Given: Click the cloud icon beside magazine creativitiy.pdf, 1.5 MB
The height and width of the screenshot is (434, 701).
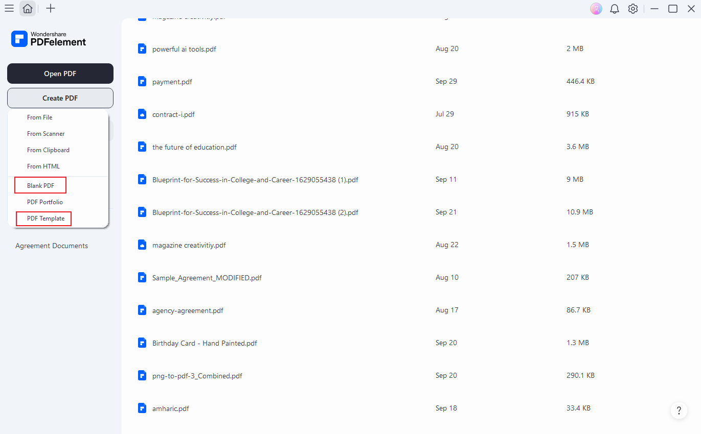Looking at the screenshot, I should tap(142, 245).
